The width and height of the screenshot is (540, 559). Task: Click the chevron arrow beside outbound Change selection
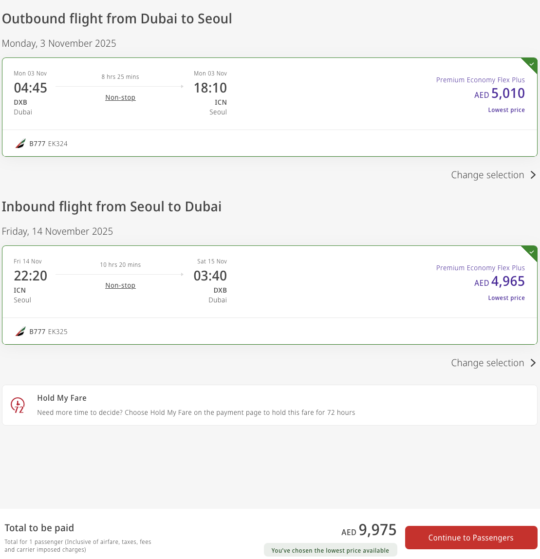[x=533, y=175]
